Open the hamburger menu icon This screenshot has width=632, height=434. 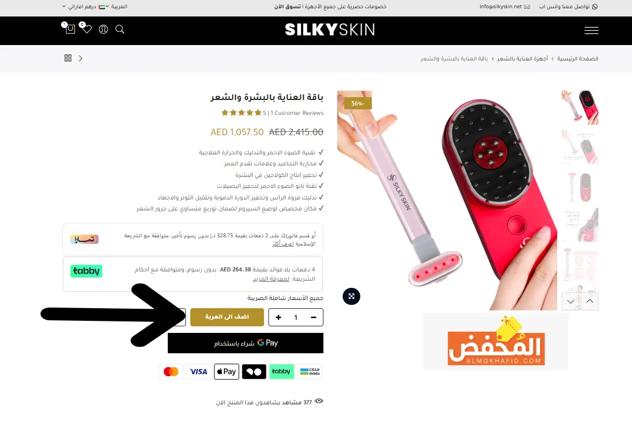tap(591, 31)
